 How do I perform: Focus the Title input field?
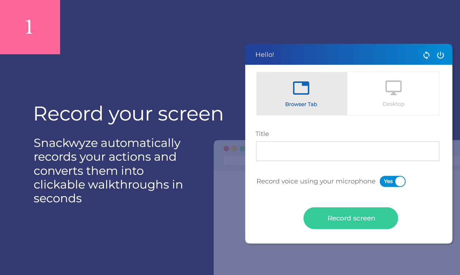point(348,151)
